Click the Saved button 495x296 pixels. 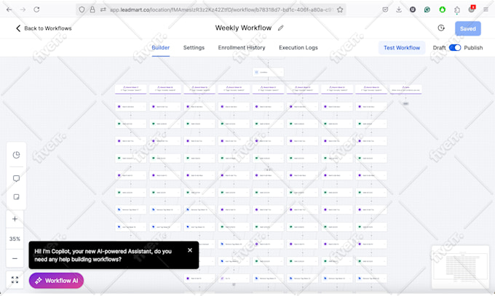coord(468,28)
